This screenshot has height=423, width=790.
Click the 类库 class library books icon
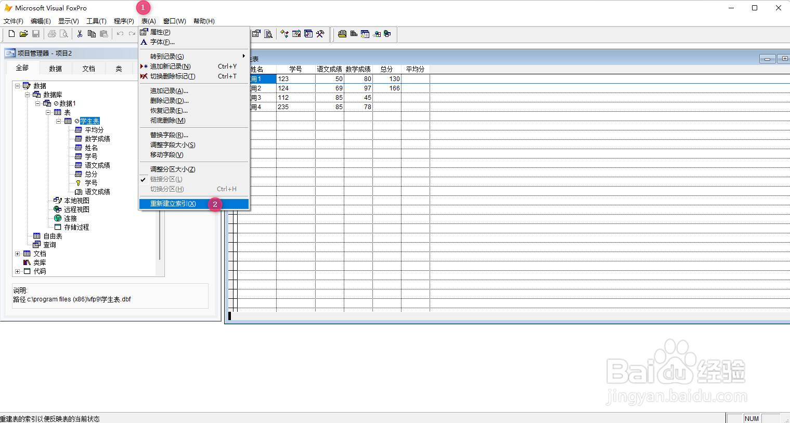click(27, 262)
